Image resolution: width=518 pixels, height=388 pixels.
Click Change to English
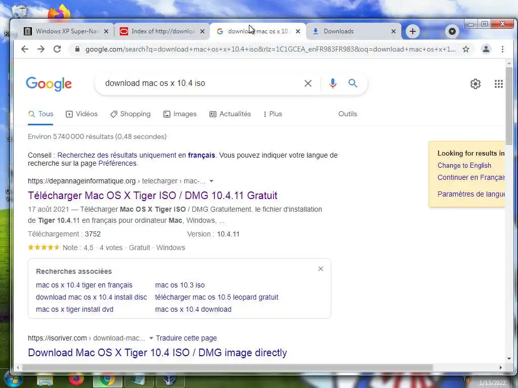464,166
